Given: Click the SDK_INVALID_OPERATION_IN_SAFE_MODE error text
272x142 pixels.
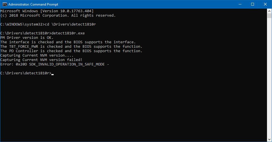Looking at the screenshot, I should click(x=67, y=64).
